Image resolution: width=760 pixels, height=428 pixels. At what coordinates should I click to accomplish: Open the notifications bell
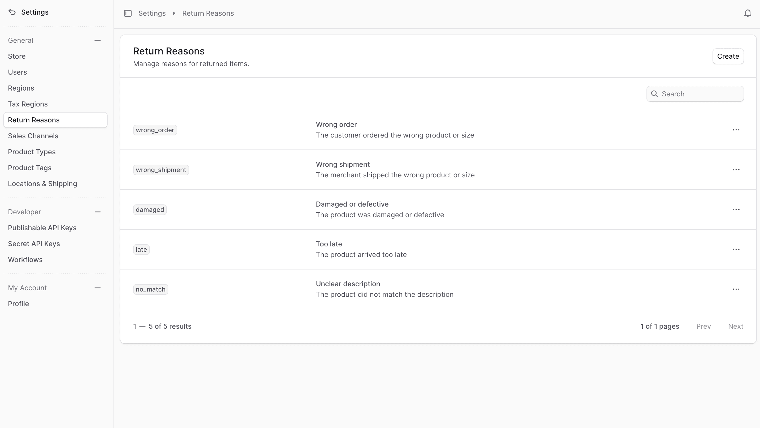click(x=747, y=13)
